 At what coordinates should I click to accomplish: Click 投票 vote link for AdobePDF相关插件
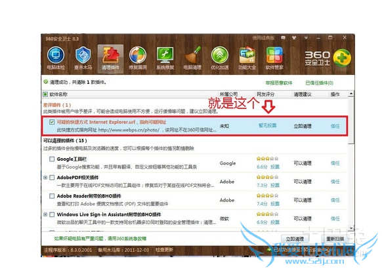pos(275,185)
